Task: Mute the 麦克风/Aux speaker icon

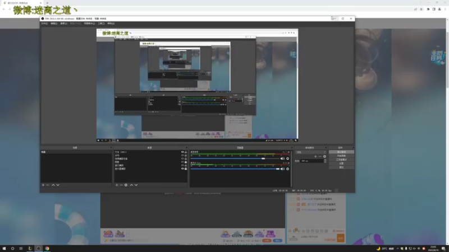Action: 282,169
